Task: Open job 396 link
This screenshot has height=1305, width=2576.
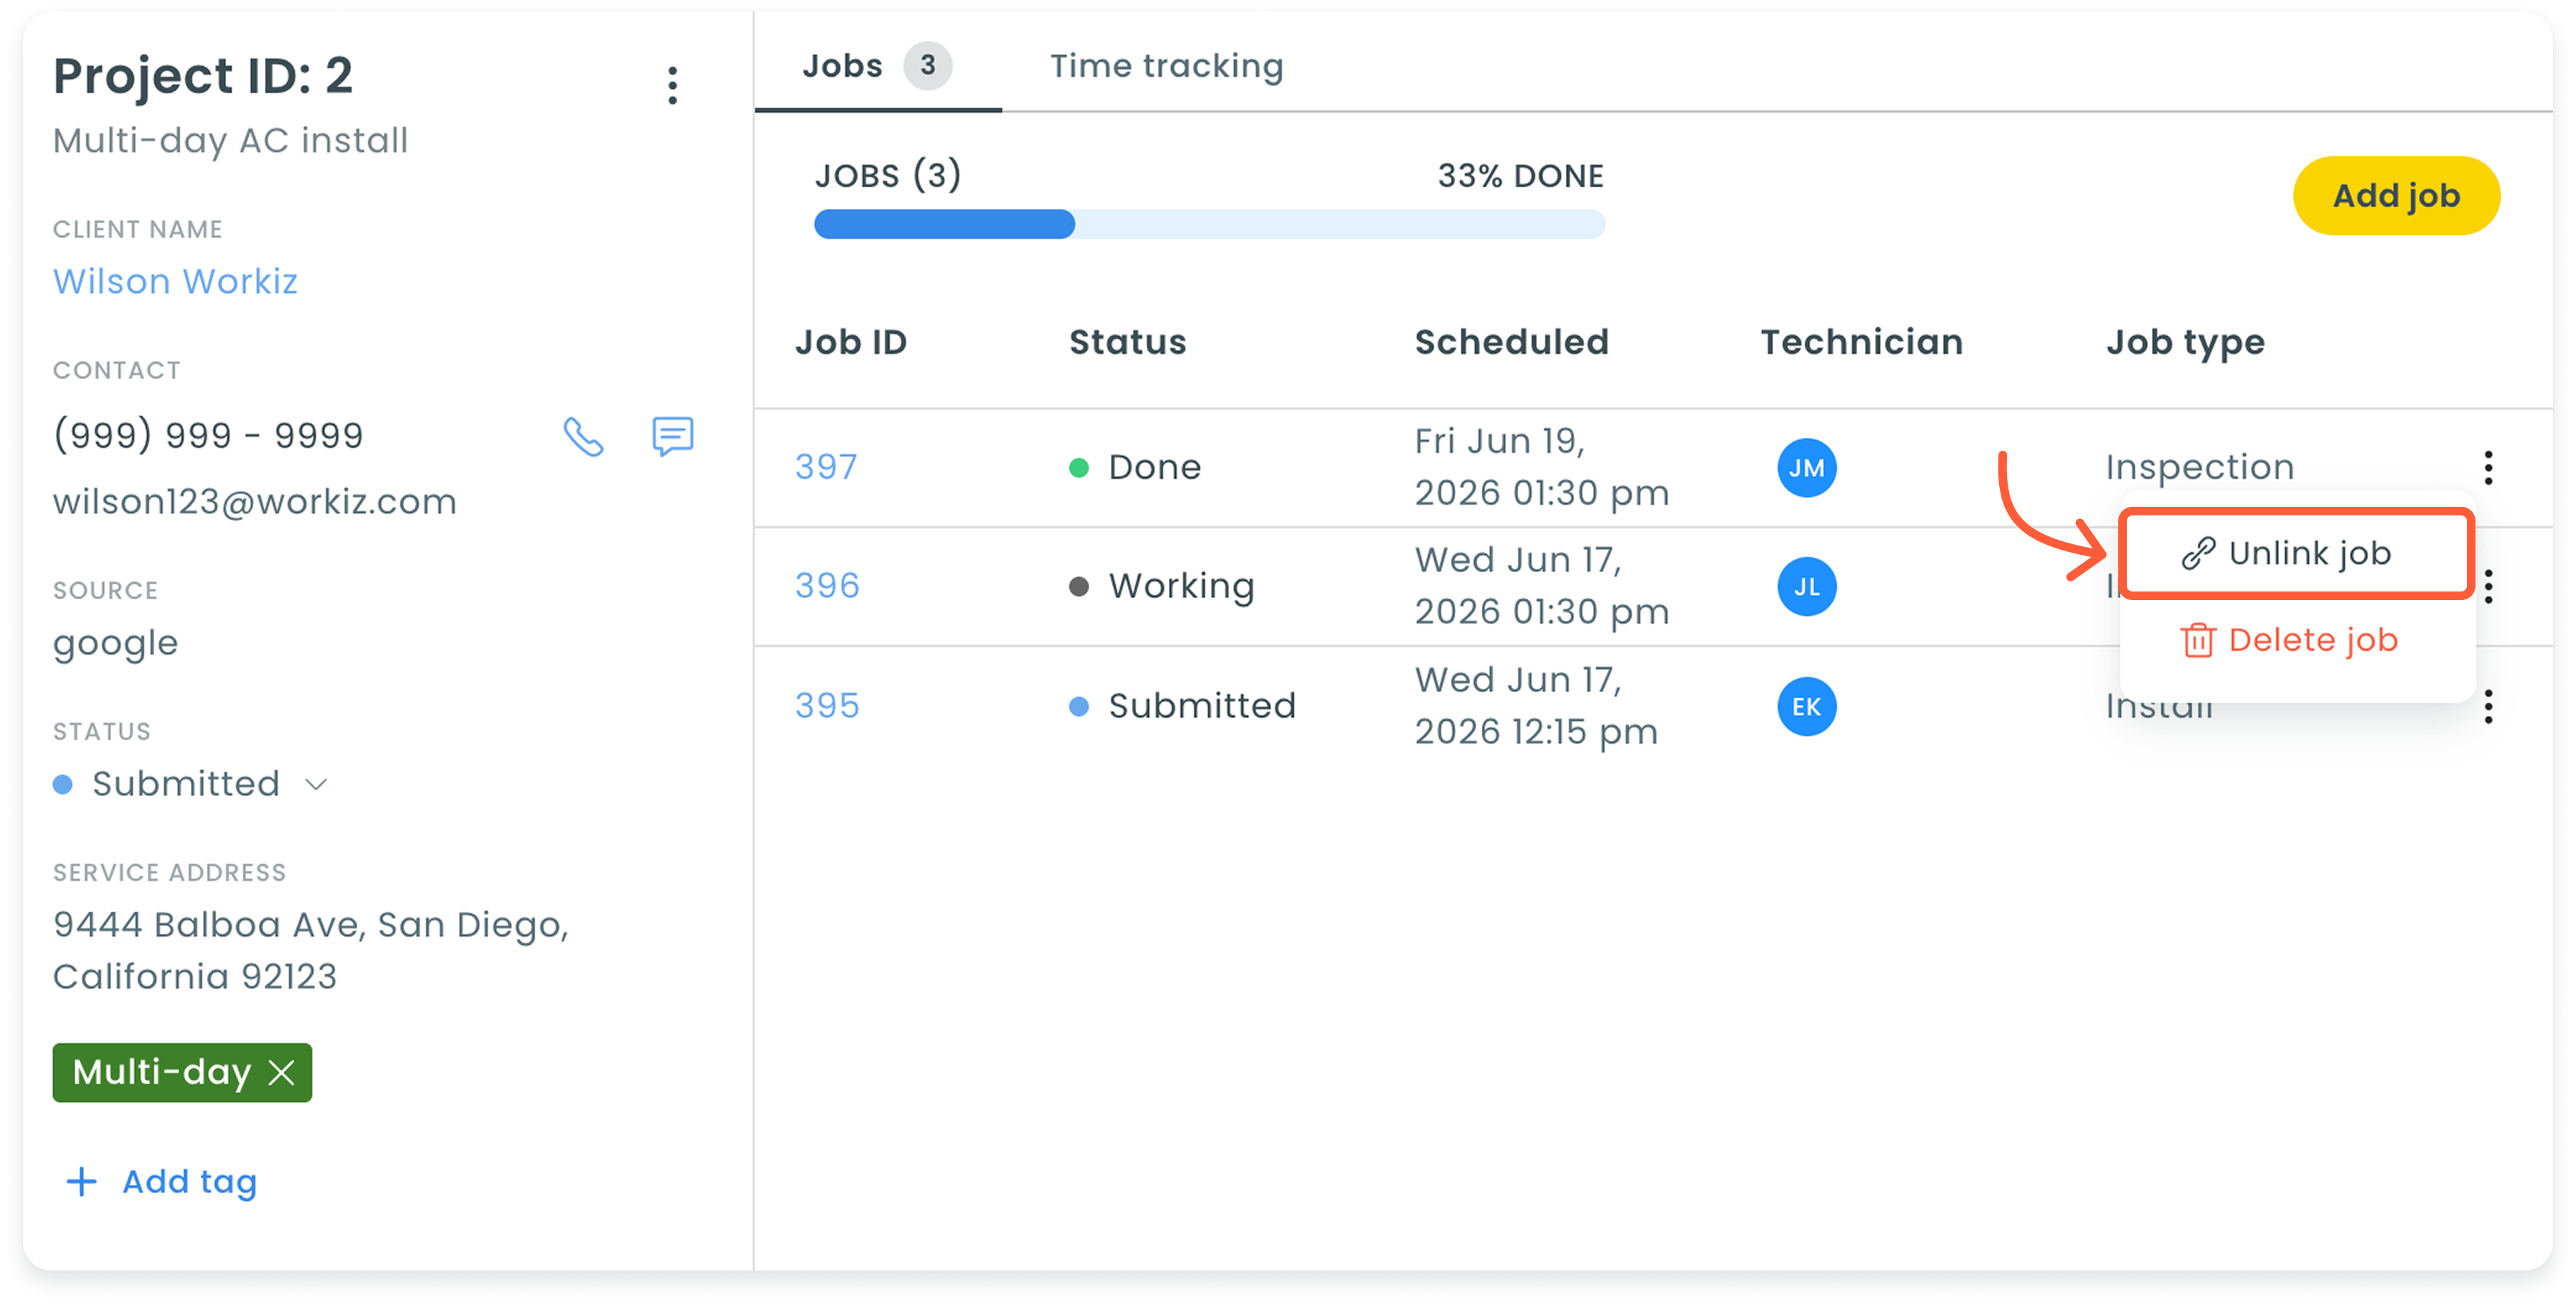Action: pos(827,586)
